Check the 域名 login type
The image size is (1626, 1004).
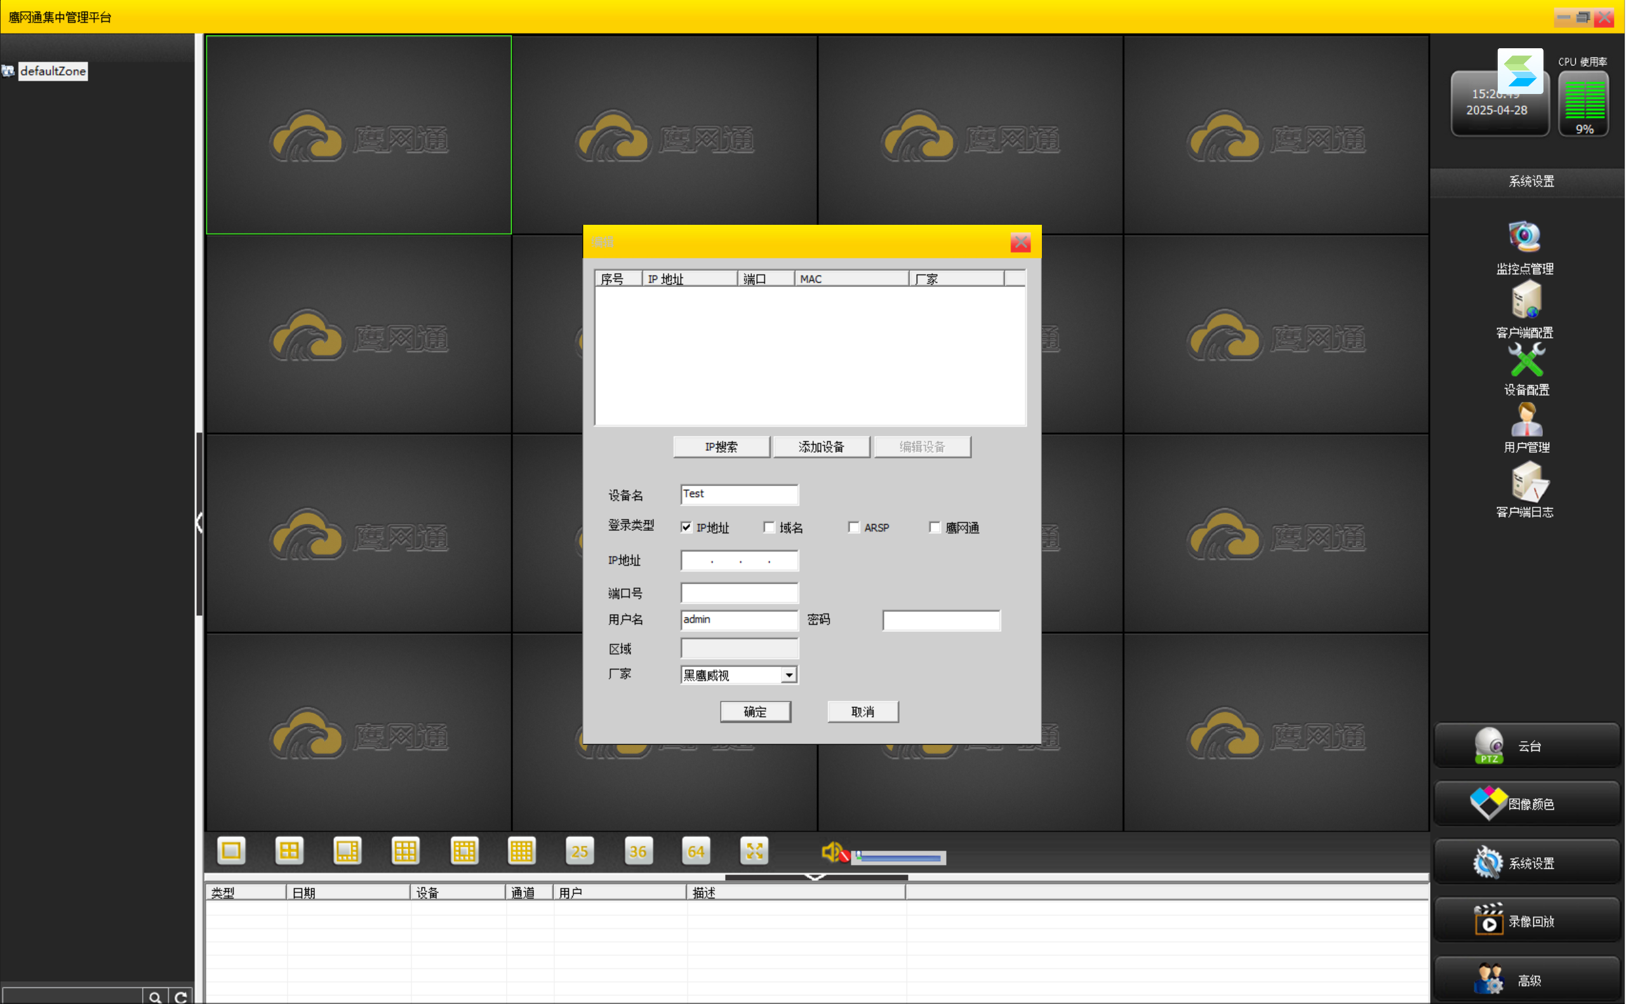(x=770, y=527)
